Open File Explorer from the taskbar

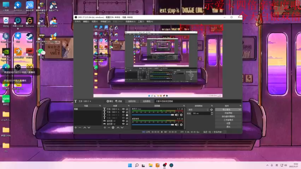(x=150, y=165)
